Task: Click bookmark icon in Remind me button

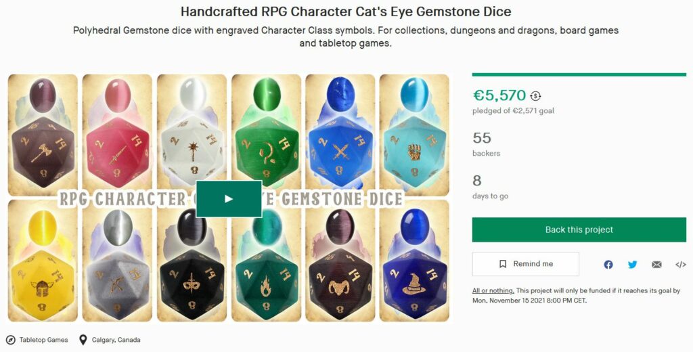Action: [503, 264]
